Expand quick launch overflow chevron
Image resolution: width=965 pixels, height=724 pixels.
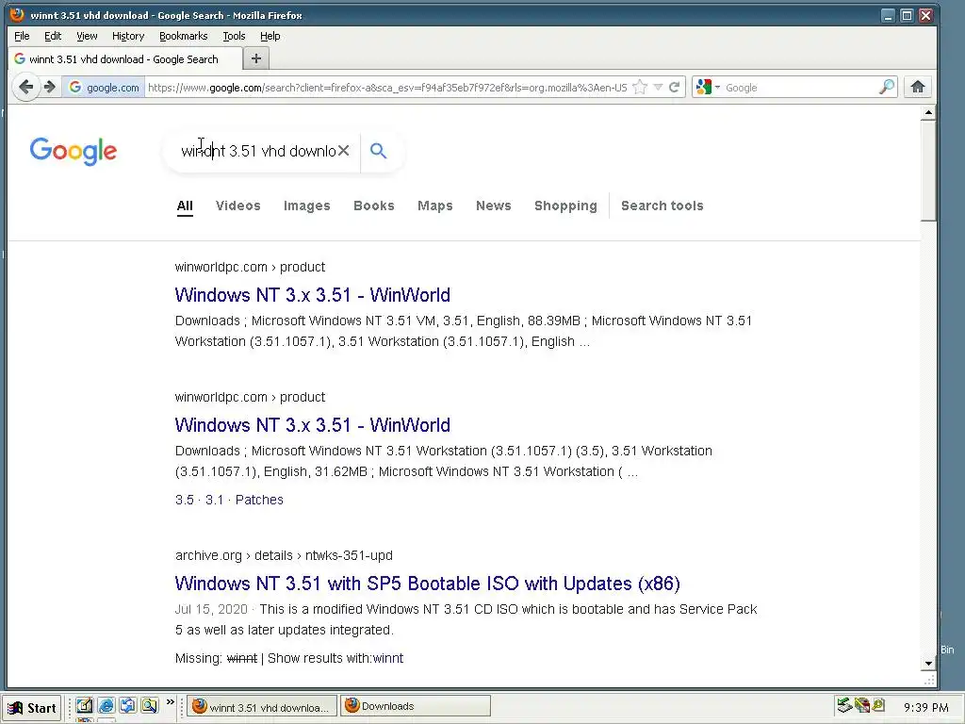pos(171,701)
